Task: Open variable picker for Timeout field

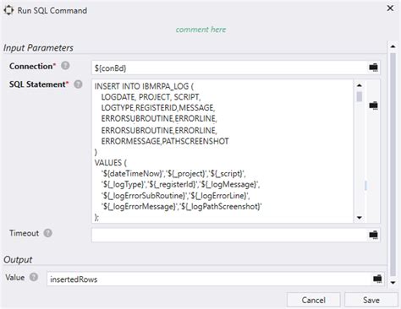Action: (x=373, y=235)
